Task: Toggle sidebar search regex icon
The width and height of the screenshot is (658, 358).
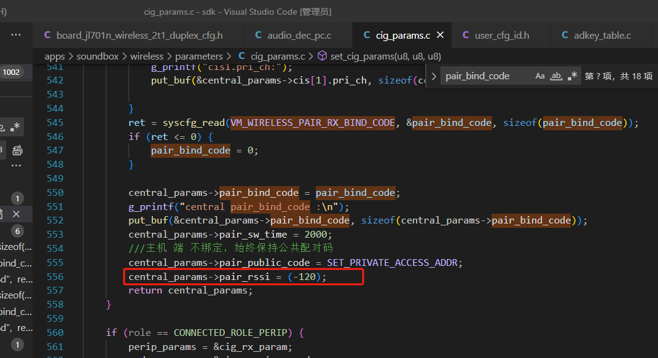Action: pos(15,127)
